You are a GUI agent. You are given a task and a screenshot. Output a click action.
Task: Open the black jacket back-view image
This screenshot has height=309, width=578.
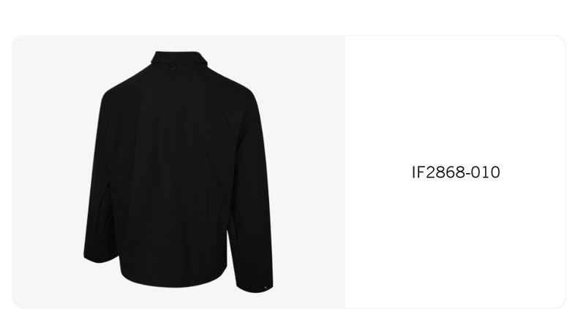point(179,172)
